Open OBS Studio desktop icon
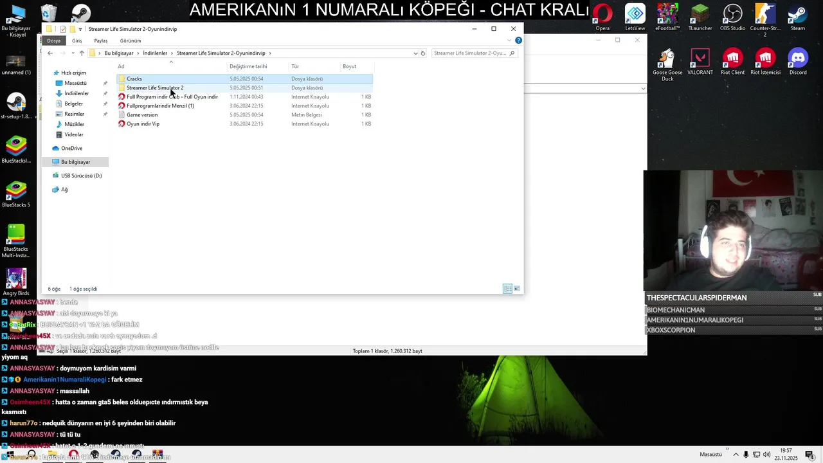The image size is (823, 463). coord(732,17)
